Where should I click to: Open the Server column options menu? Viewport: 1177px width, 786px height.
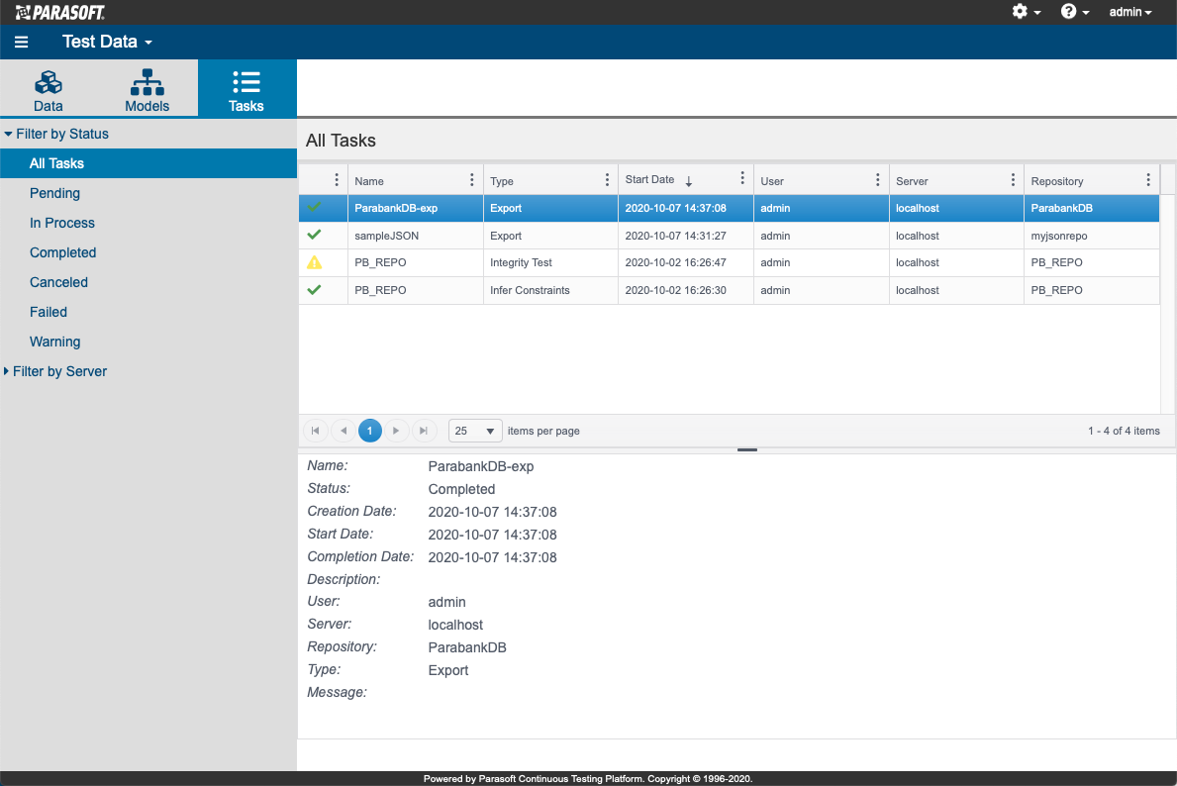tap(1012, 179)
